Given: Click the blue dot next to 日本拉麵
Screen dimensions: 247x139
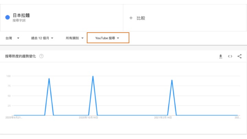Looking at the screenshot, I should 7,18.
